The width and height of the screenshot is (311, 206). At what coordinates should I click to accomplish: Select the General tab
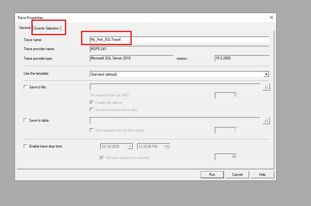pyautogui.click(x=25, y=28)
